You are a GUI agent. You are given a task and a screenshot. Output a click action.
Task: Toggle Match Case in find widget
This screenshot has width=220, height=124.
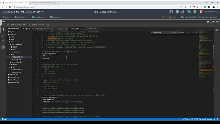172,32
